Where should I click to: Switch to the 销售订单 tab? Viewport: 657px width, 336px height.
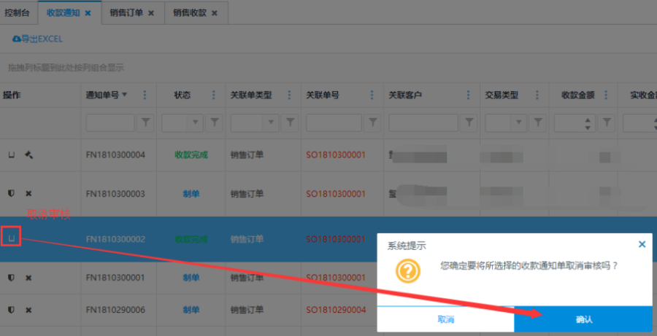click(x=127, y=12)
